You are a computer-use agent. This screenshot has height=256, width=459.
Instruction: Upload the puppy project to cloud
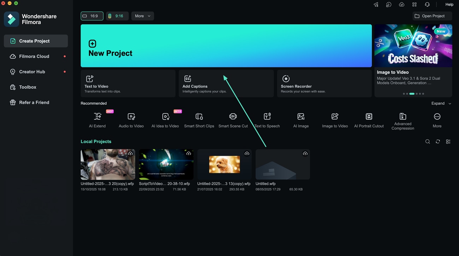point(247,153)
